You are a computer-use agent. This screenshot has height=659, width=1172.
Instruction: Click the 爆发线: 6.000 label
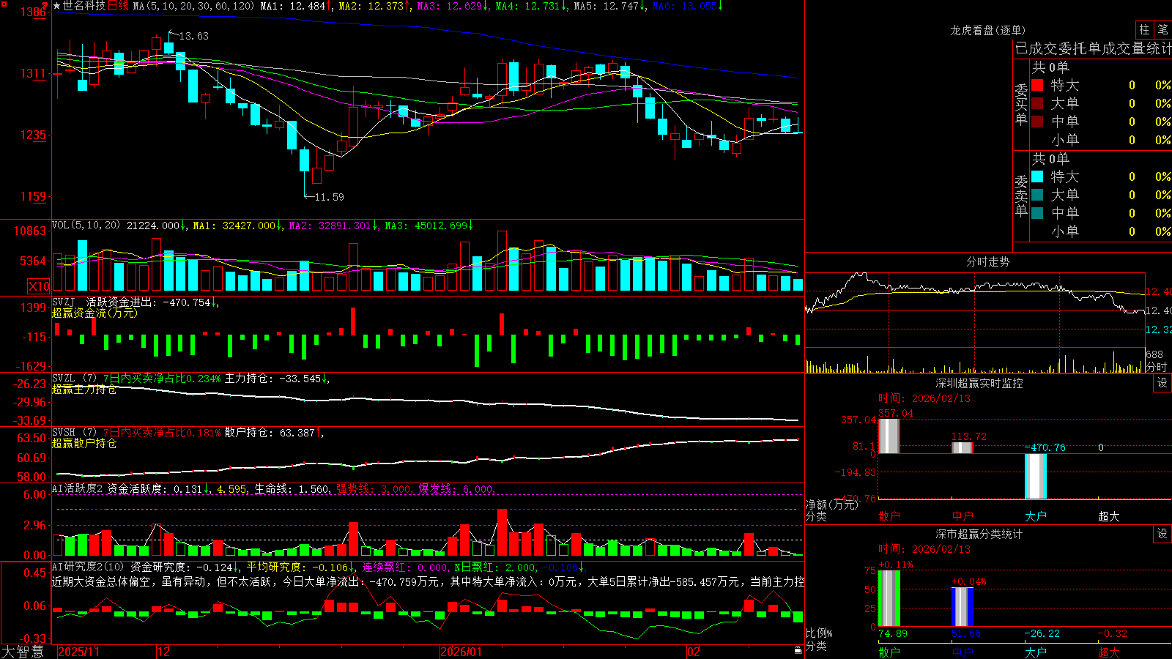[456, 488]
